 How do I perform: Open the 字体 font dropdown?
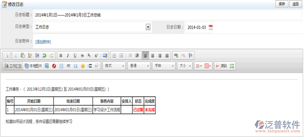click(164, 66)
